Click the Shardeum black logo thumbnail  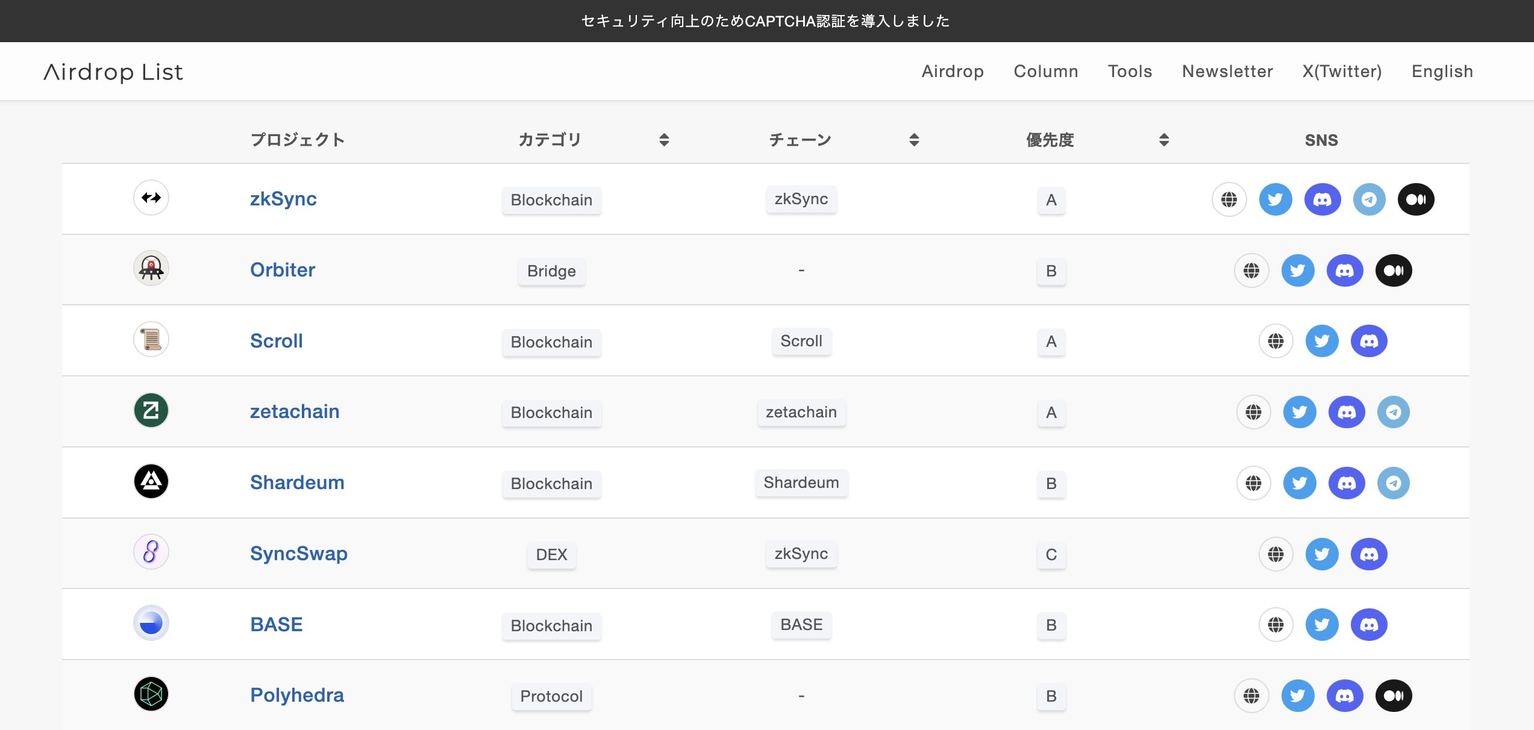(151, 481)
